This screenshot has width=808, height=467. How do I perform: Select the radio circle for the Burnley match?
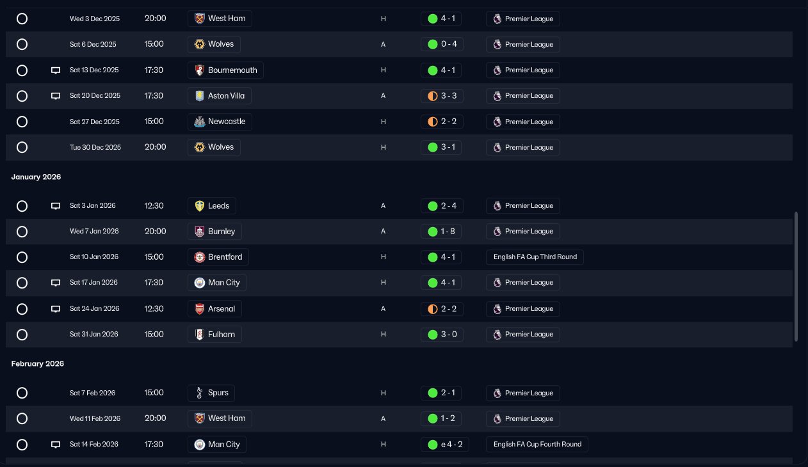coord(22,232)
